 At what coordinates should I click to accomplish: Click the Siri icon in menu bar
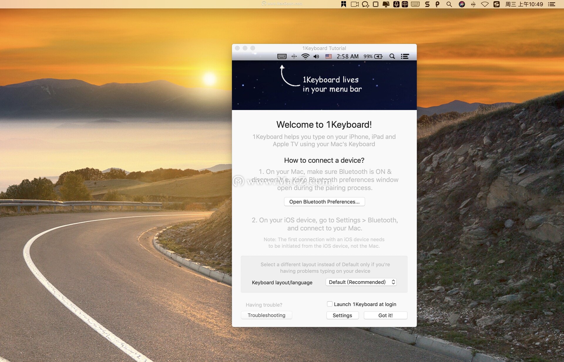[x=462, y=4]
